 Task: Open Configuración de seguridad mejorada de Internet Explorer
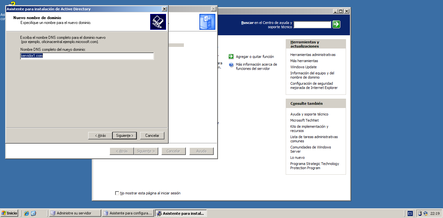tap(314, 85)
